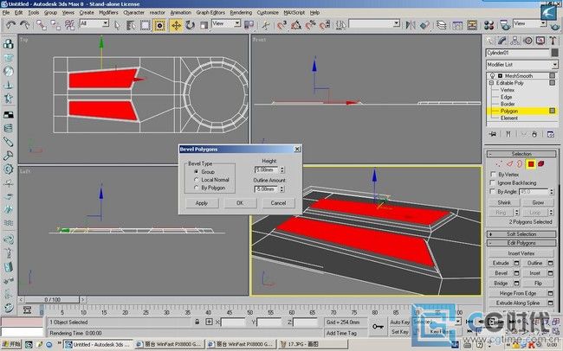
Task: Activate the Select and Rotate tool
Action: point(190,25)
